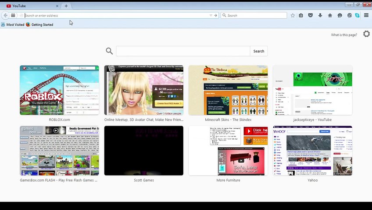Viewport: 372px width, 210px height.
Task: Open the ROBLOX.com thumbnail tile
Action: pyautogui.click(x=59, y=90)
